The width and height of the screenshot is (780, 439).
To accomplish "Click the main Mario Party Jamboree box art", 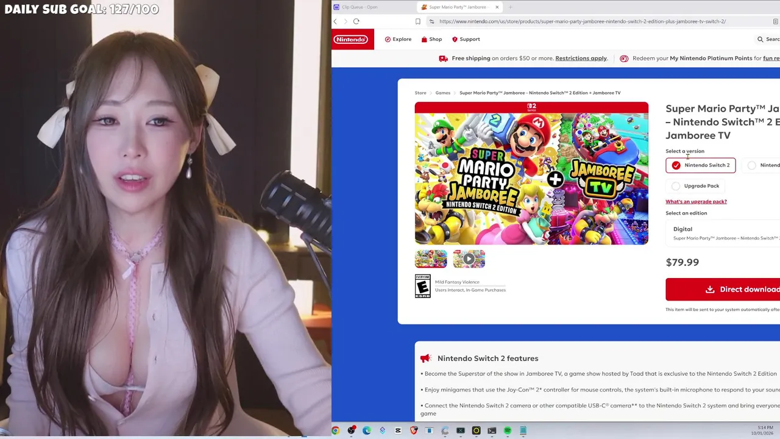I will (531, 173).
